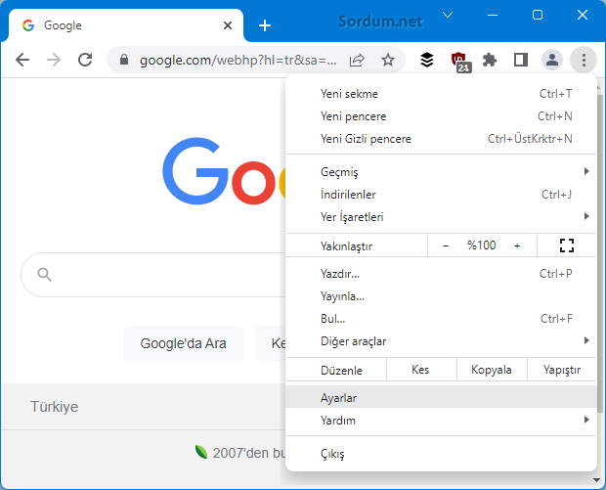Click the Google favicon tab

pos(28,25)
